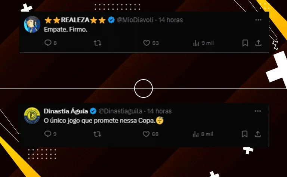Retweet the REALEZA post

(97, 43)
